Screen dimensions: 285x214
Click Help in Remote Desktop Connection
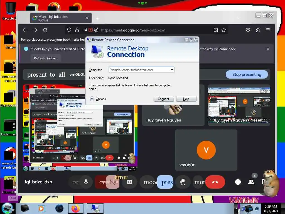(x=186, y=99)
